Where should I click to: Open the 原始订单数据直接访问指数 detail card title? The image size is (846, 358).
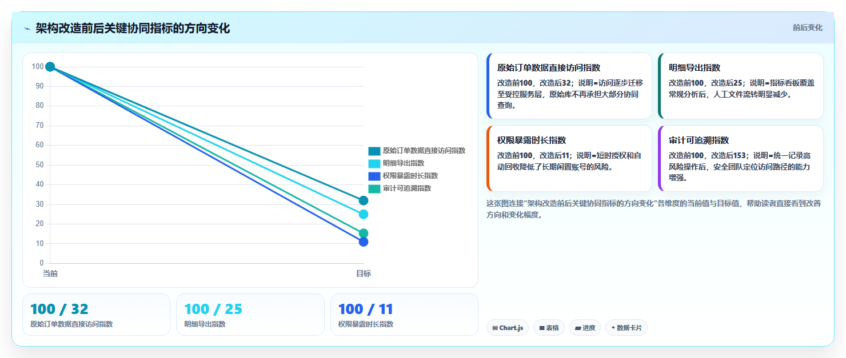click(x=549, y=67)
